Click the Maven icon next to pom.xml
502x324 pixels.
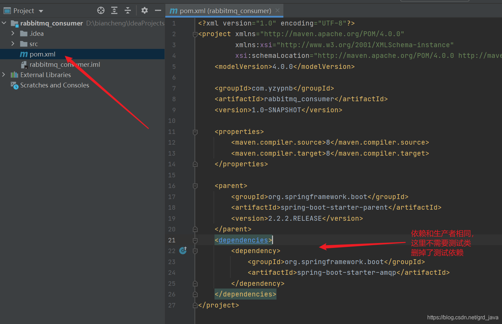point(24,54)
